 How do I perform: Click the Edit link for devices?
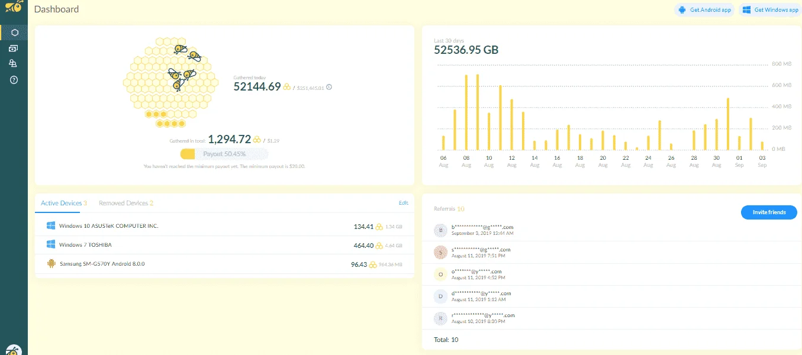pos(404,203)
